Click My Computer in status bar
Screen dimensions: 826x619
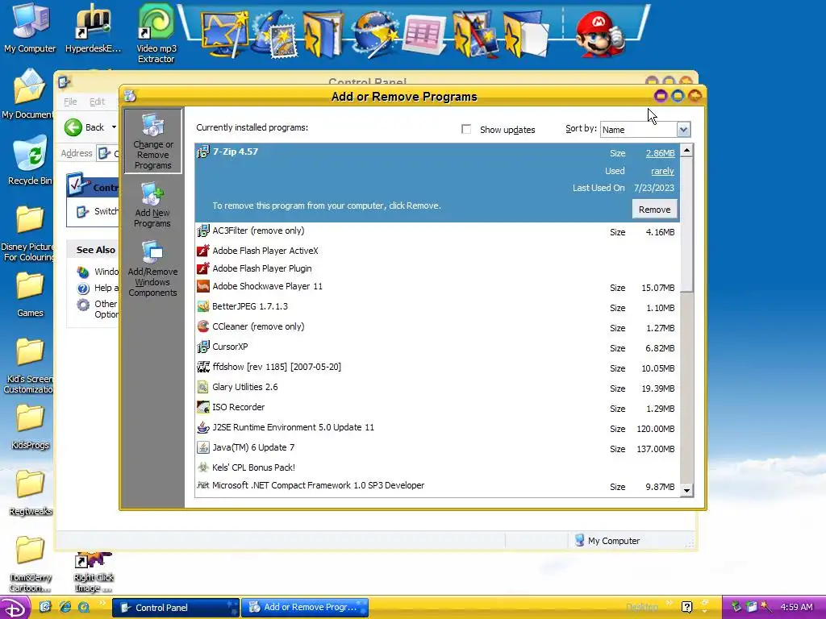(x=607, y=541)
